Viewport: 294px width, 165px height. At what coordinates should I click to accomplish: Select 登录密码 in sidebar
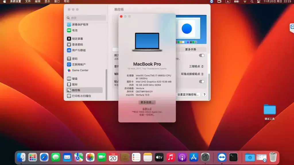(x=84, y=45)
